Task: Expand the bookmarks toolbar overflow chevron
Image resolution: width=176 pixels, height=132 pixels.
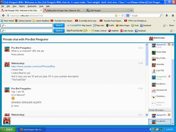Action: tap(174, 21)
